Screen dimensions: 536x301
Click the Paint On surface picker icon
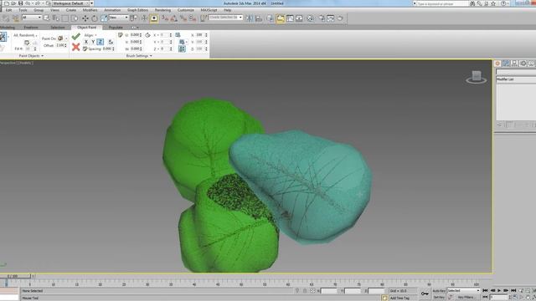coord(60,38)
